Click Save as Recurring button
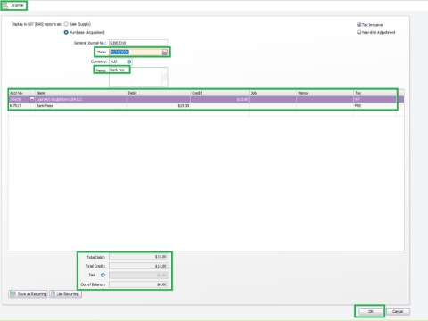Image resolution: width=428 pixels, height=321 pixels. point(28,294)
